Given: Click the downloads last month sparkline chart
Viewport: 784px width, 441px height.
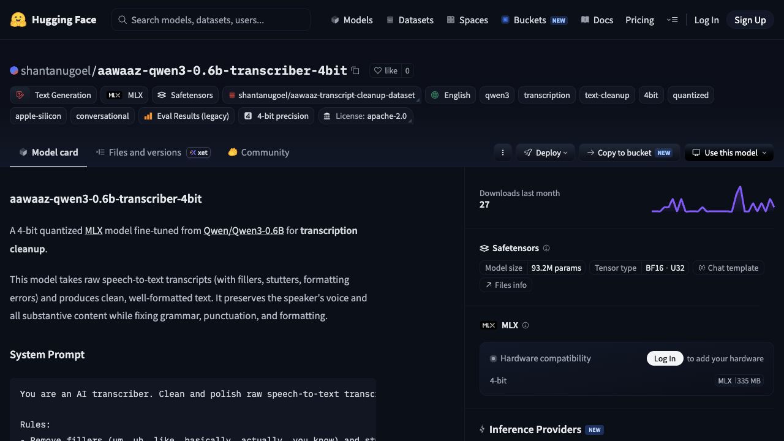Looking at the screenshot, I should [x=713, y=199].
